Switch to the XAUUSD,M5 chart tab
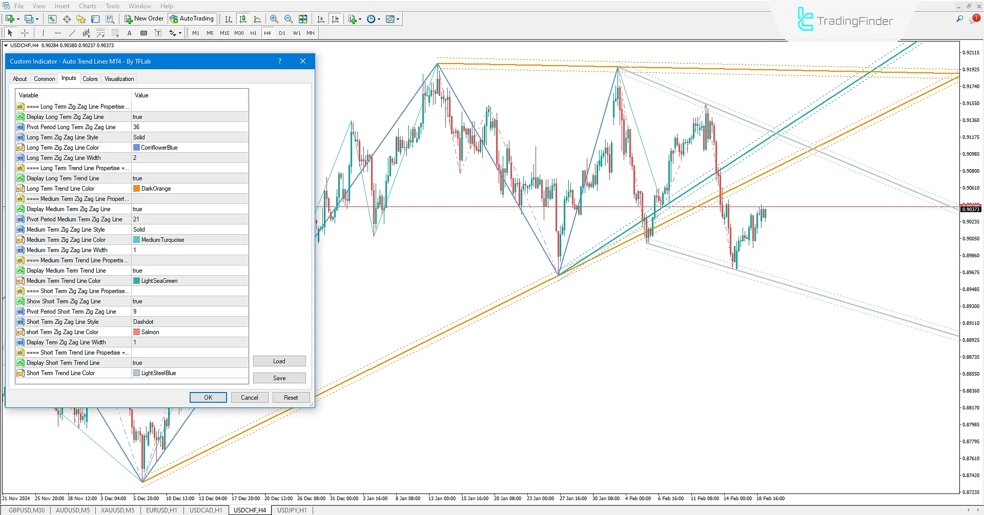 point(117,510)
